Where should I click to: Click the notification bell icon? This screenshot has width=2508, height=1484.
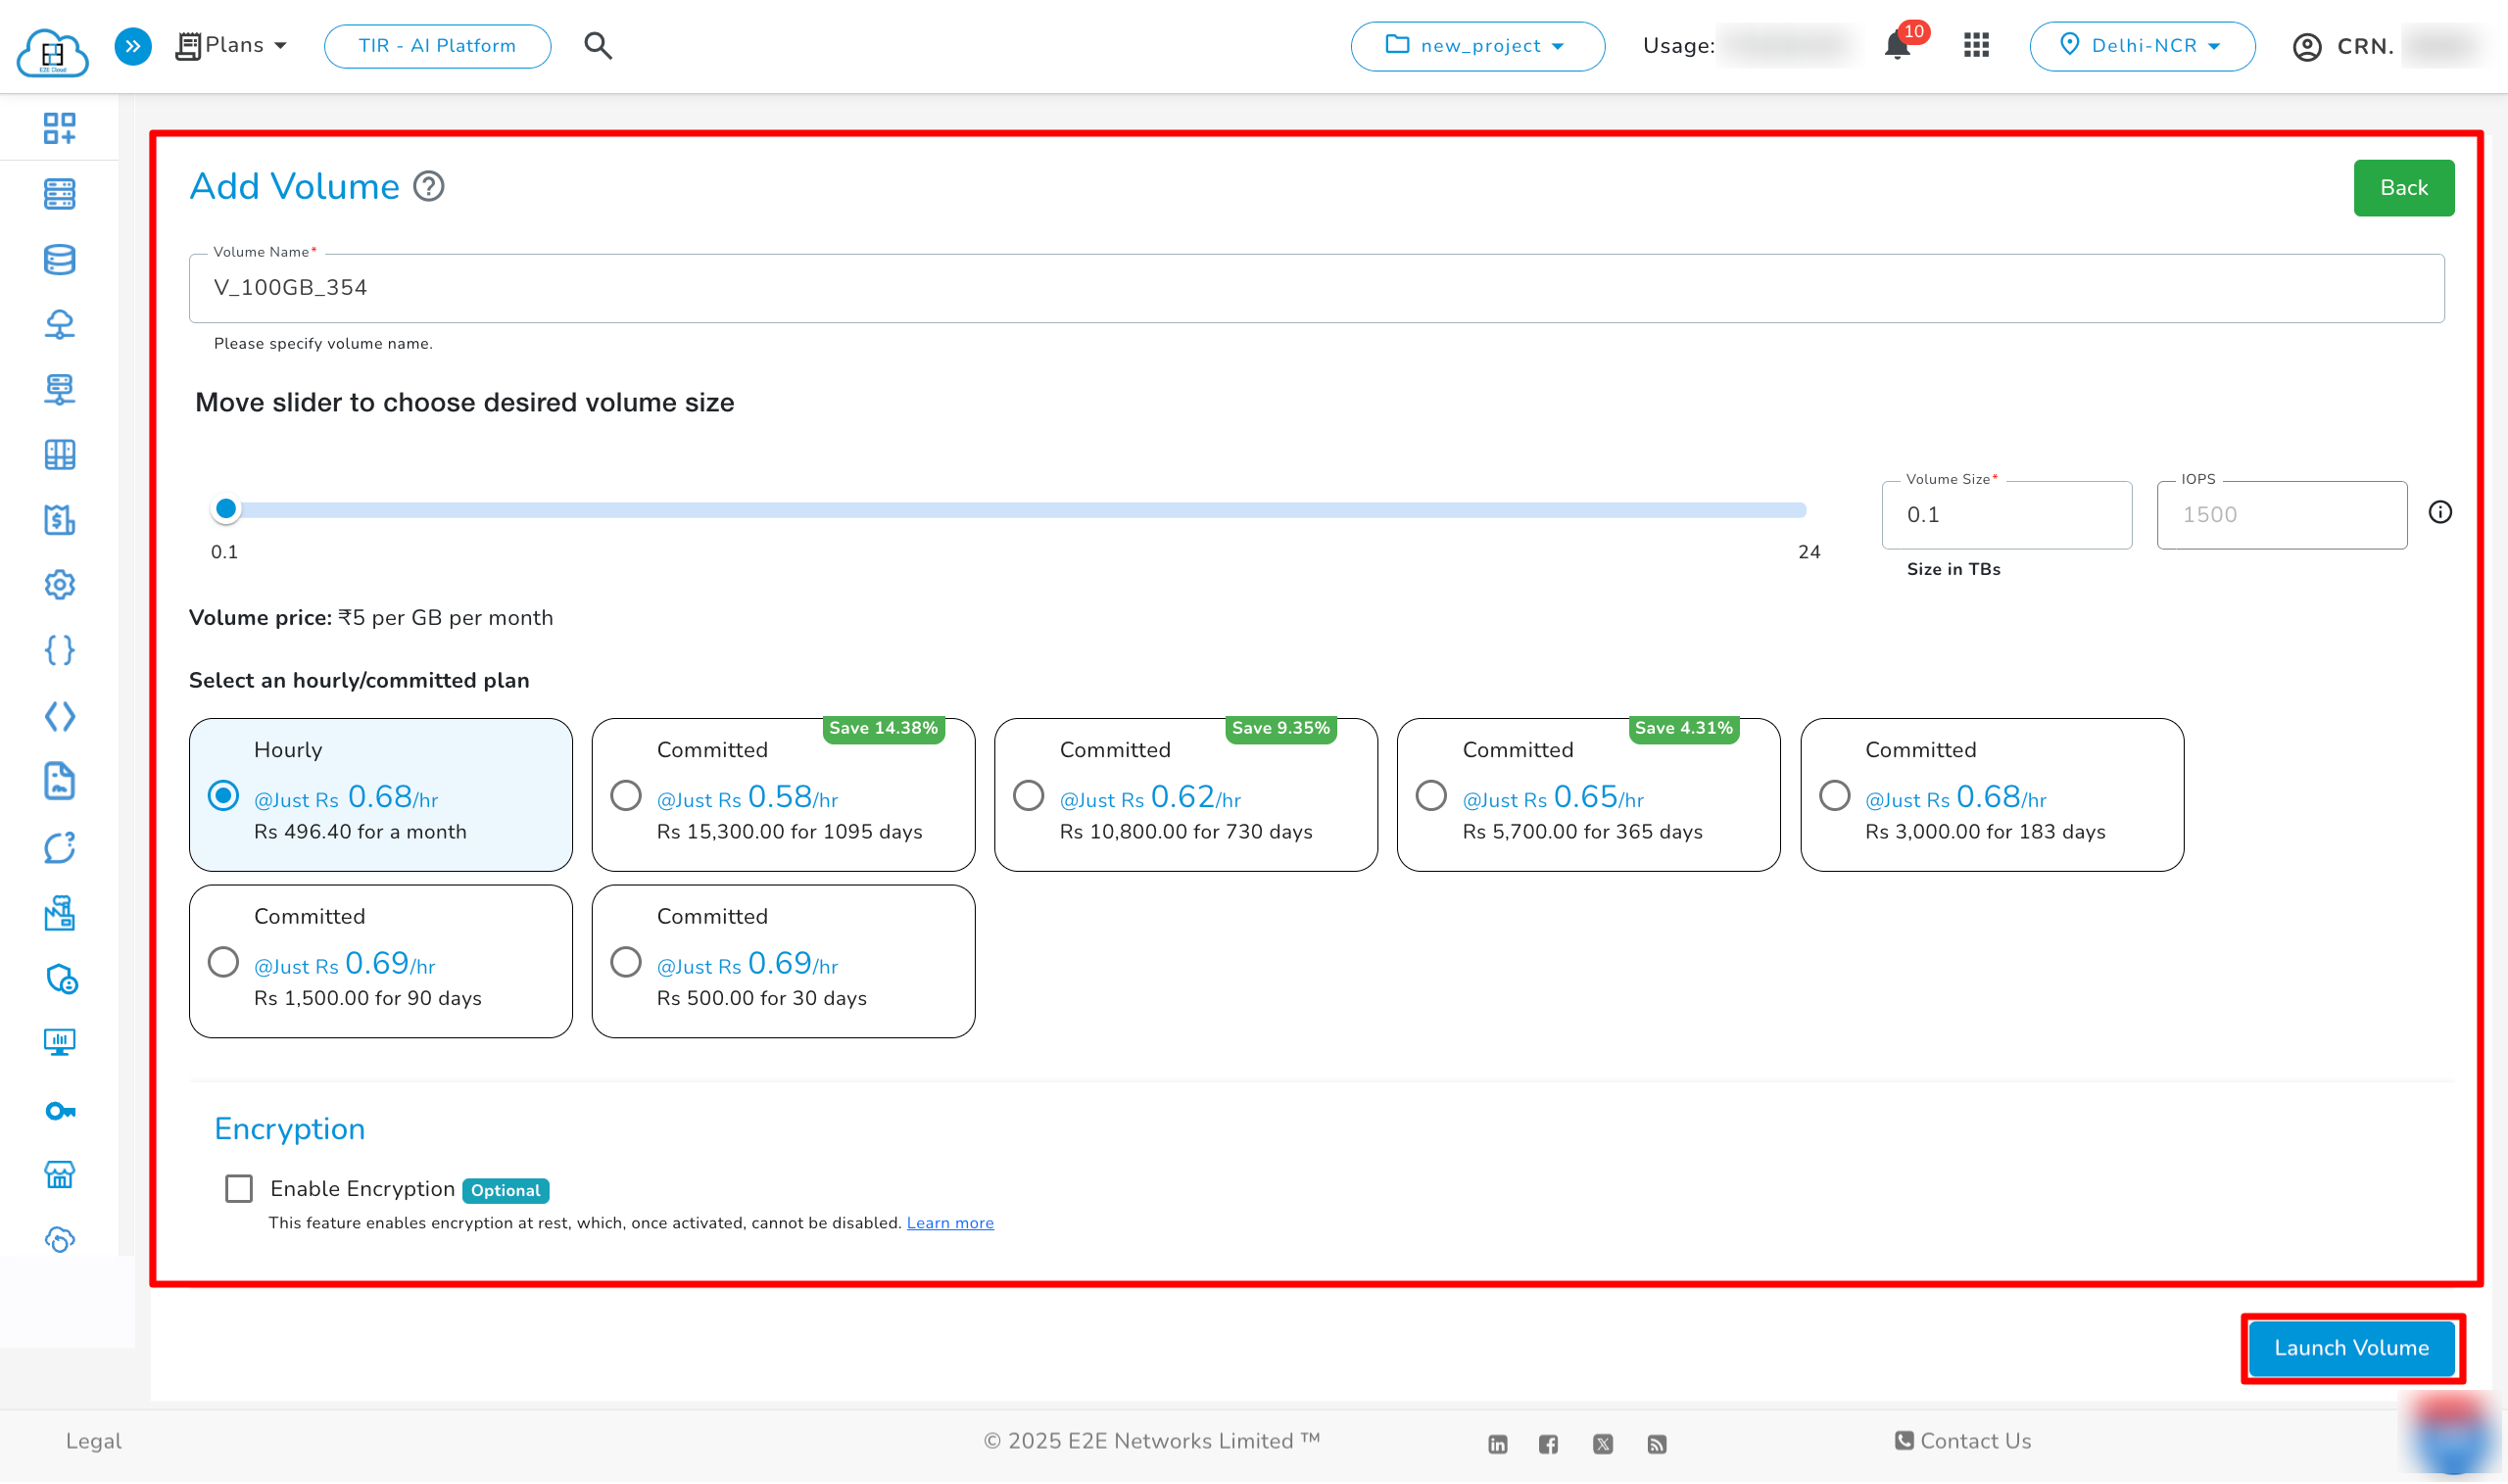pyautogui.click(x=1896, y=46)
